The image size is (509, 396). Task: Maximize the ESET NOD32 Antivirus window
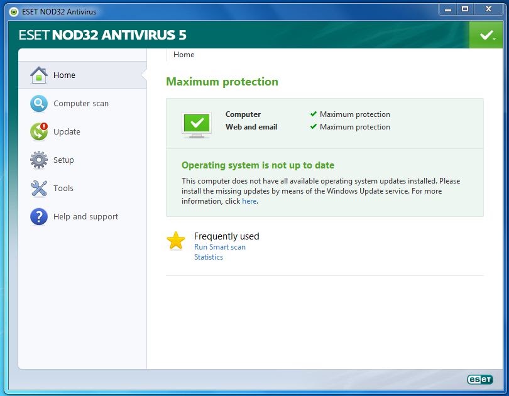tap(465, 9)
